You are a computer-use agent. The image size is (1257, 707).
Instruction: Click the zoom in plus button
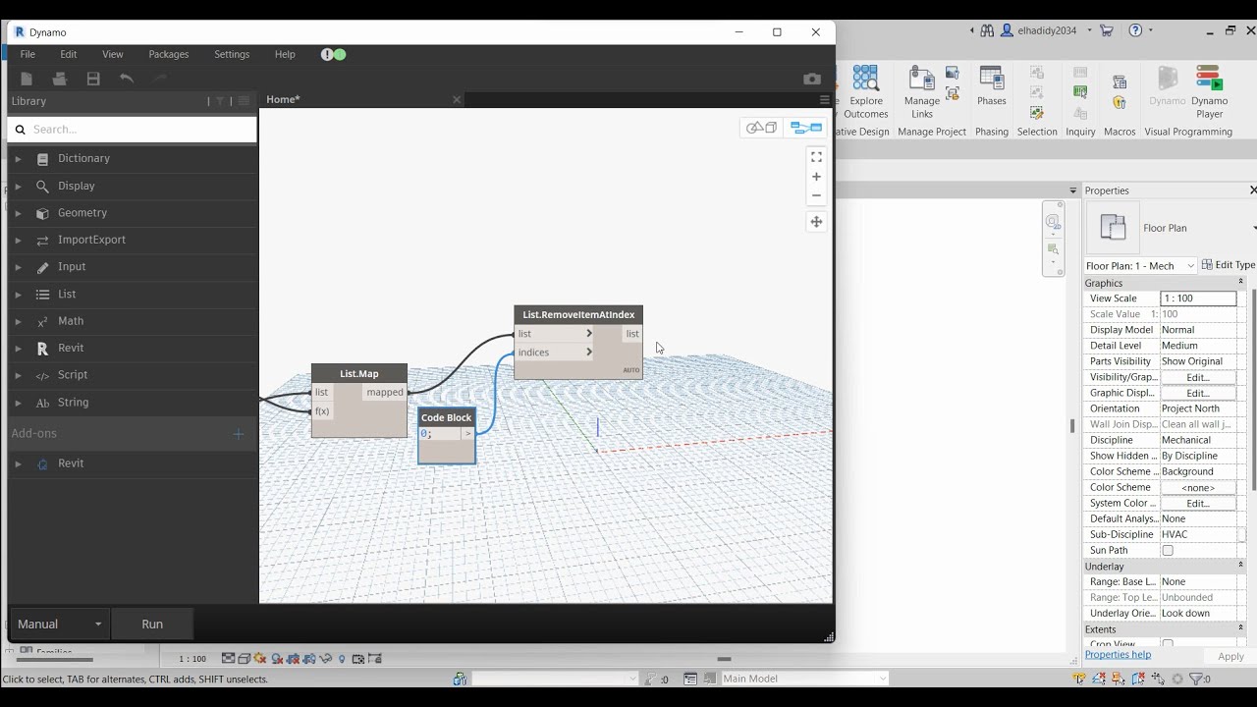816,177
